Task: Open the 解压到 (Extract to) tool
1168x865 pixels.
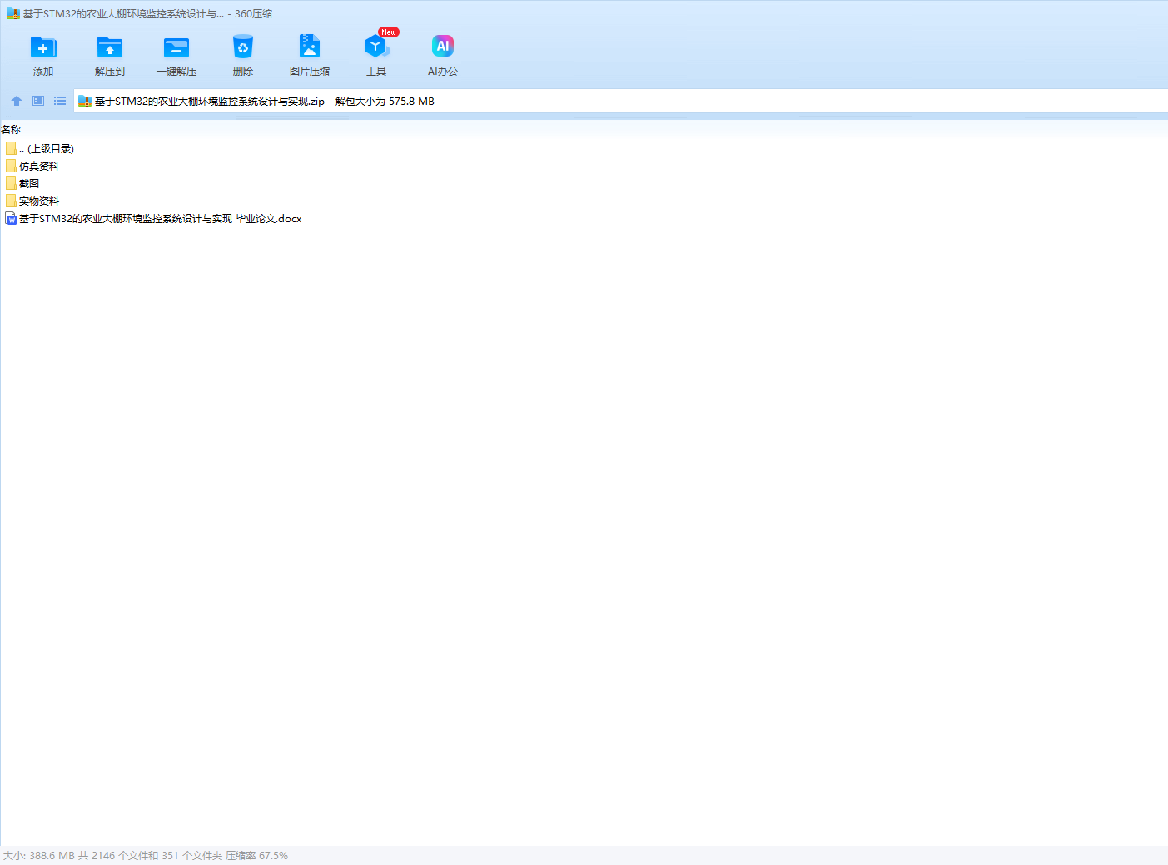Action: (110, 56)
